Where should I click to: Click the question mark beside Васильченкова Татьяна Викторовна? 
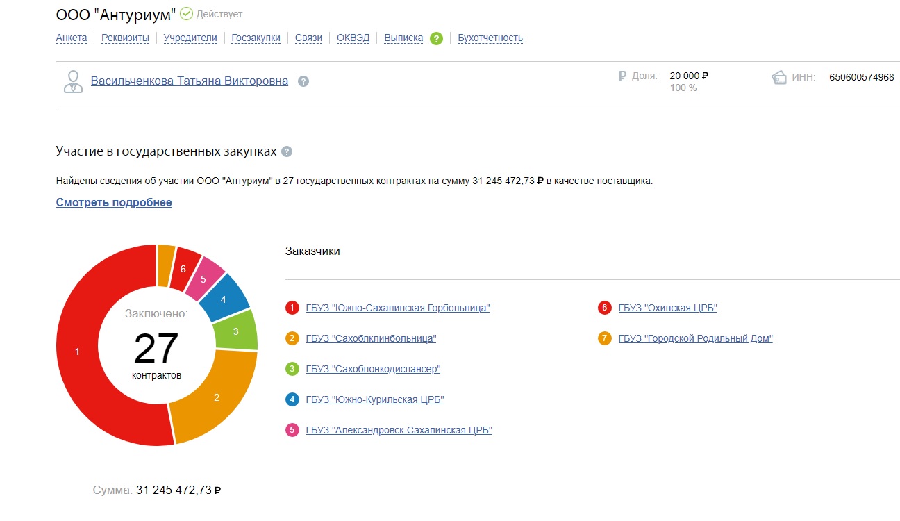click(x=303, y=81)
